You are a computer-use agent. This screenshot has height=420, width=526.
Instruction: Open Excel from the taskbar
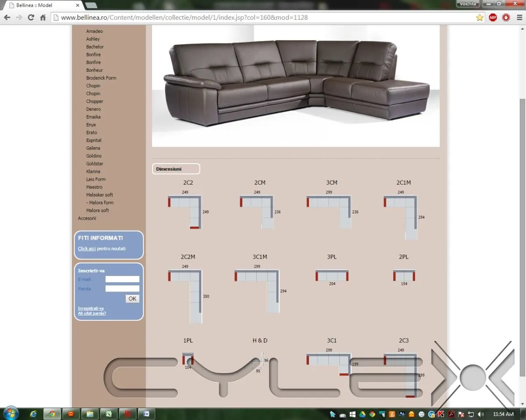pos(106,414)
